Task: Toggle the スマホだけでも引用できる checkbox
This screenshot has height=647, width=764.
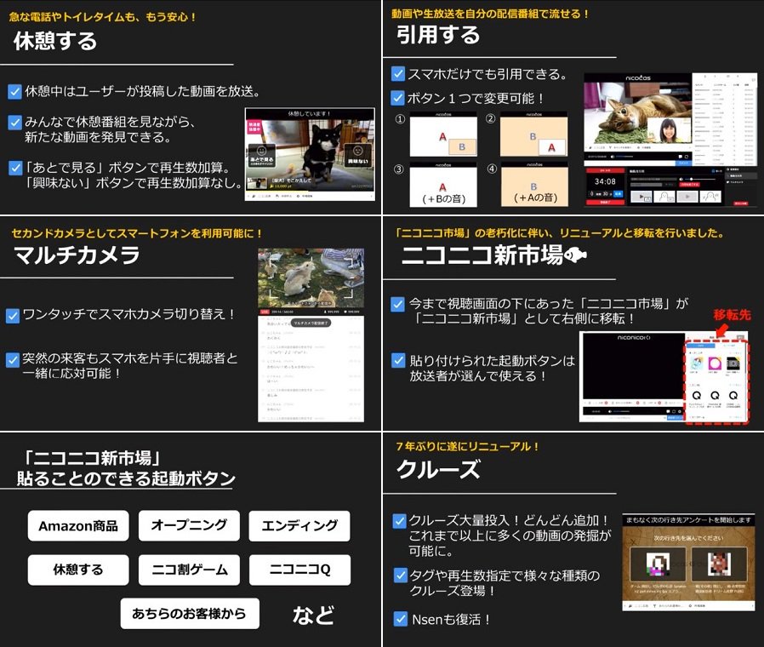Action: [398, 74]
